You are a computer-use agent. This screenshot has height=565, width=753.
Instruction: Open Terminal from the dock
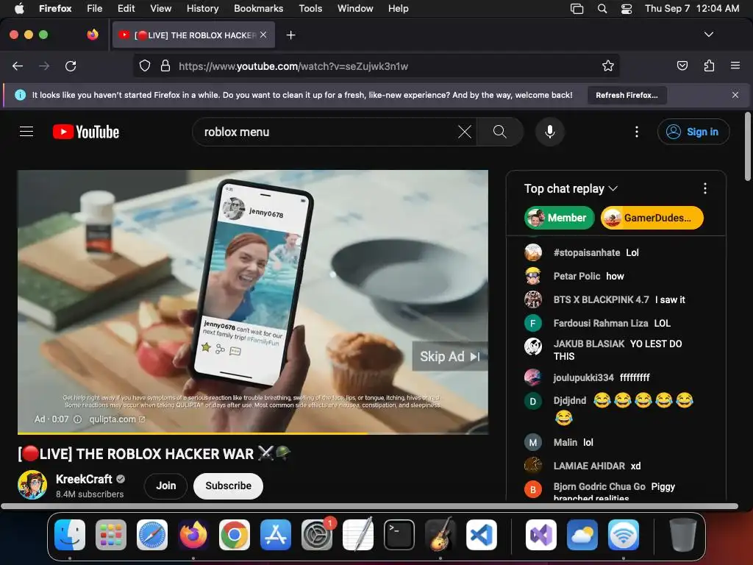click(x=399, y=535)
